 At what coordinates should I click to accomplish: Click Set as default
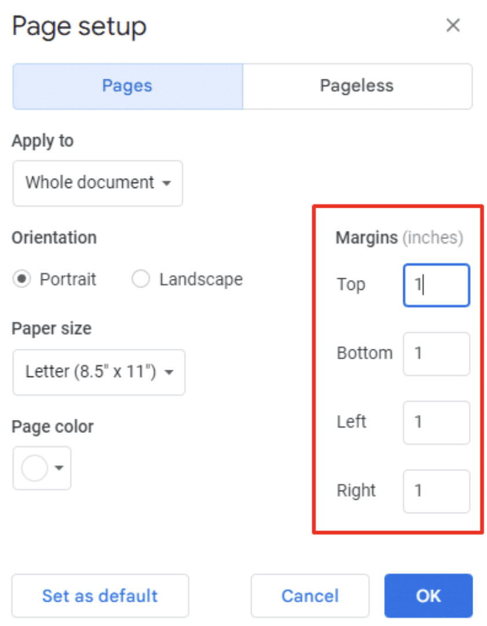[x=99, y=595]
